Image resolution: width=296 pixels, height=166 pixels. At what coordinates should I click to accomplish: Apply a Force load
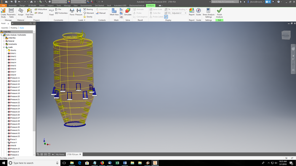[72, 12]
